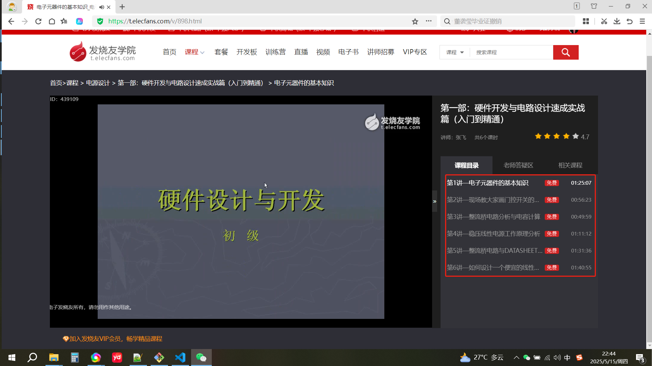Click the course search magnifier button
Screen dimensions: 652x366
[x=565, y=52]
